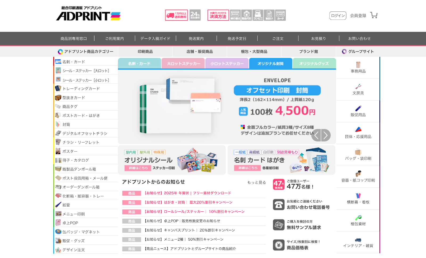Viewport: 426px width, 258px height.
Task: Expand the 梱包・大型商品 category menu
Action: [x=254, y=52]
